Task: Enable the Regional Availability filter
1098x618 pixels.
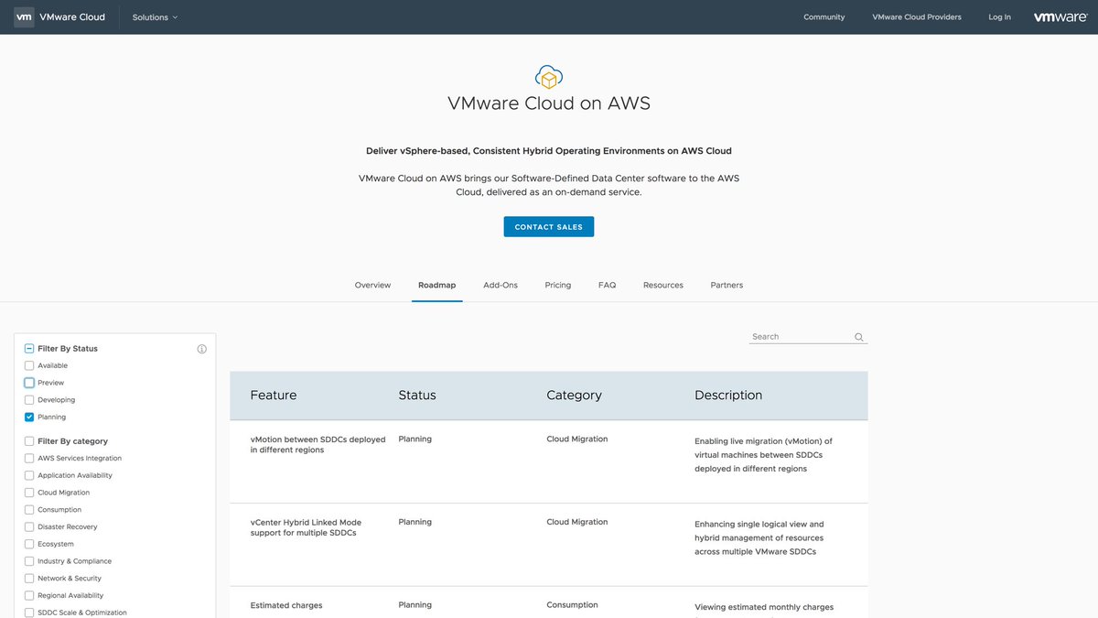Action: click(x=29, y=596)
